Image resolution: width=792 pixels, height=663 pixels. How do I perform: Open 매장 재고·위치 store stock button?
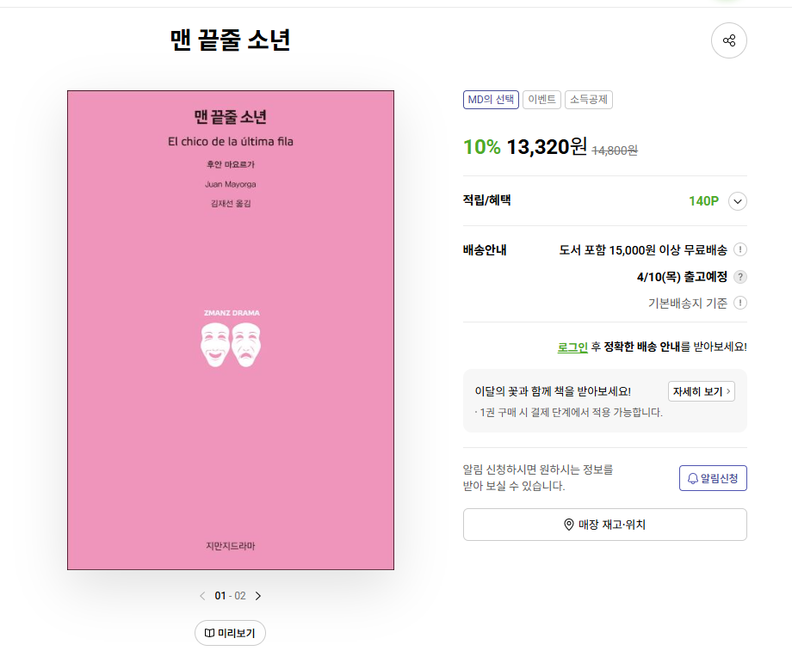point(604,525)
